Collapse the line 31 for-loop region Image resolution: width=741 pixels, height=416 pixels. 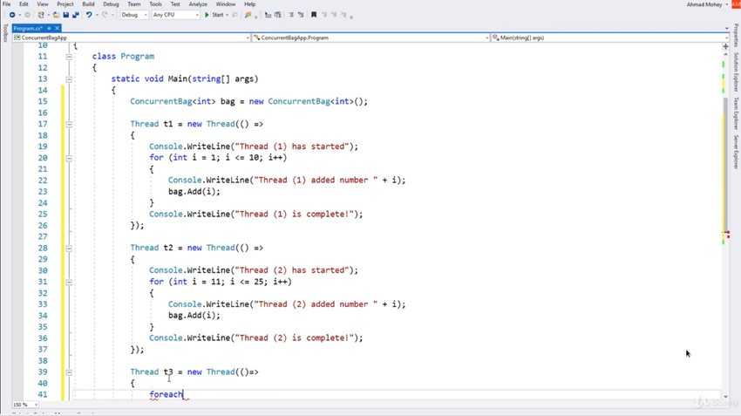69,282
